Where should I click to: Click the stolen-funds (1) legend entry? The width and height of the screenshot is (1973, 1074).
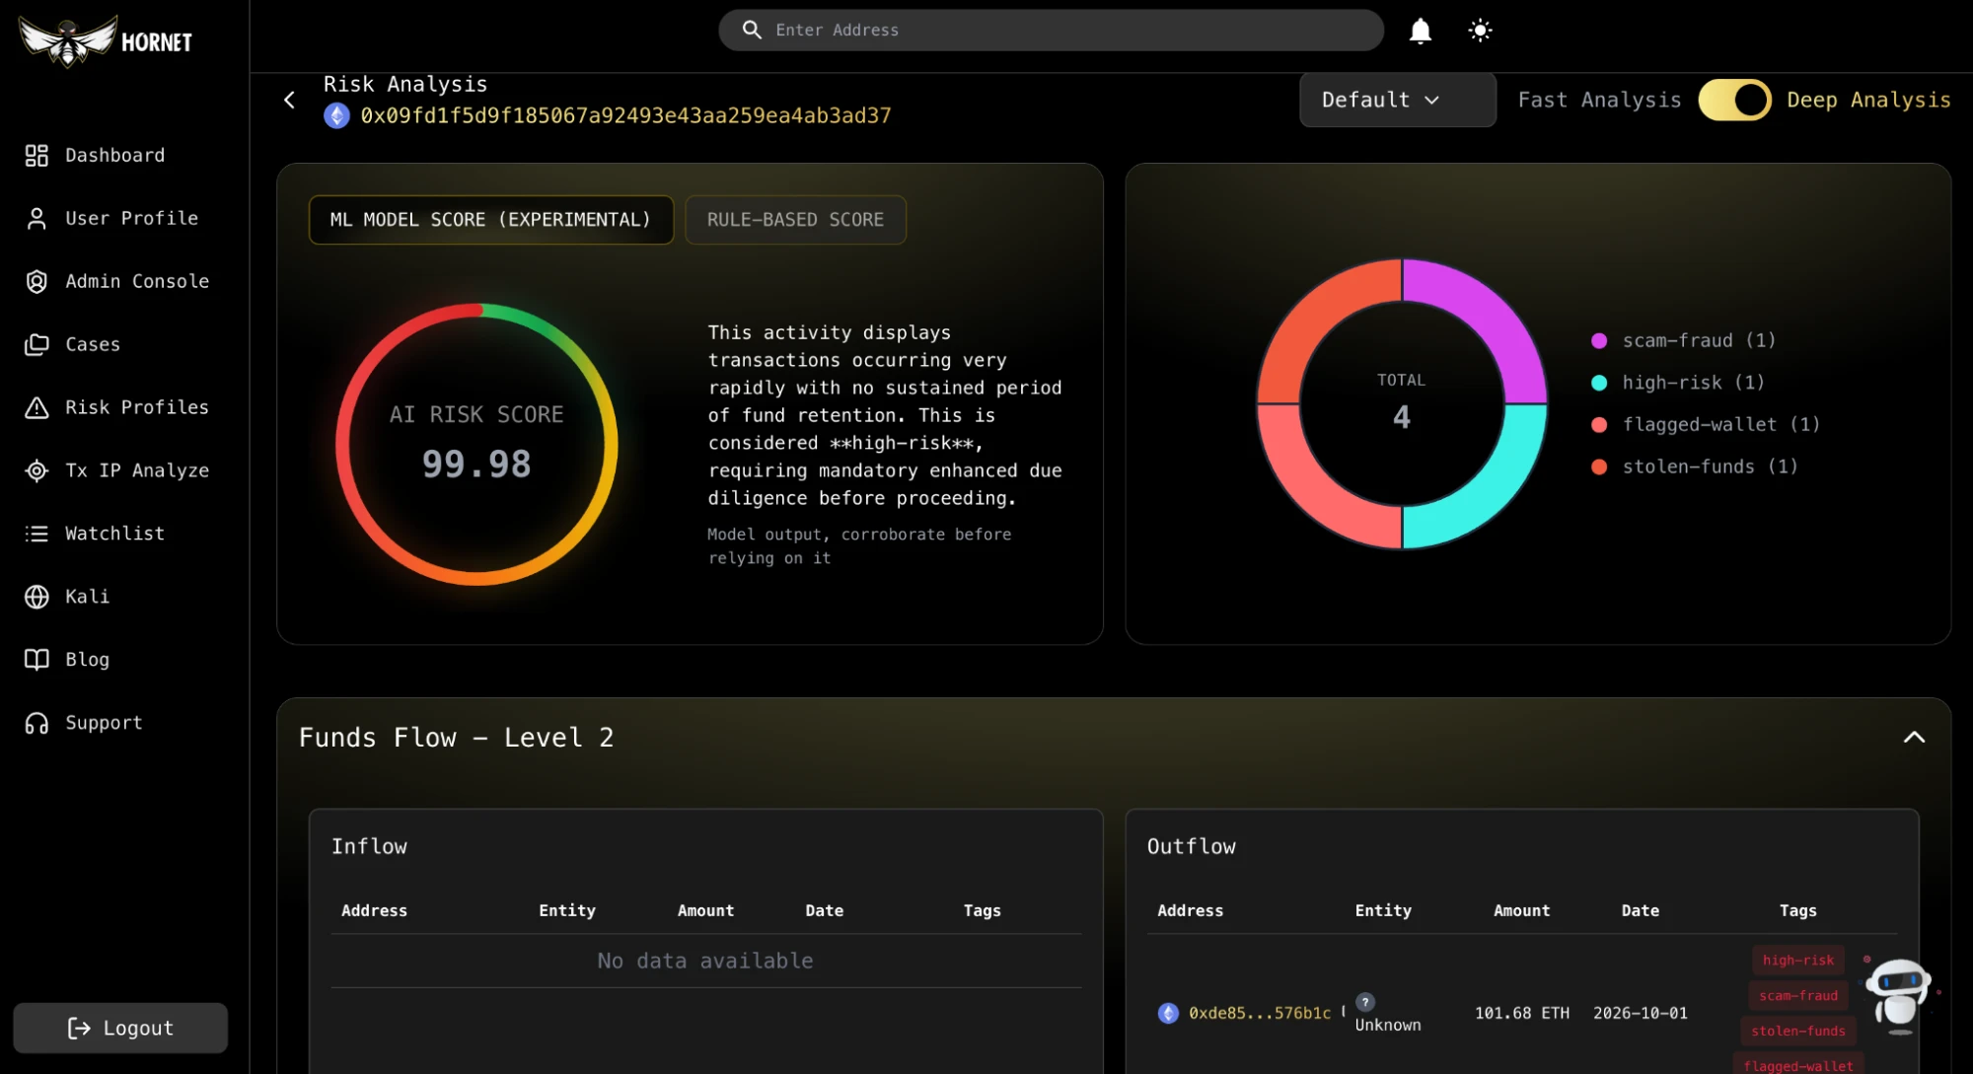pos(1695,466)
